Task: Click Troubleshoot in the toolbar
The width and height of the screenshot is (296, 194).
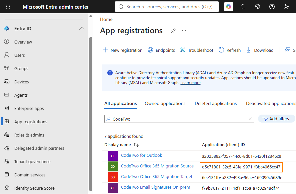Action: tap(197, 50)
